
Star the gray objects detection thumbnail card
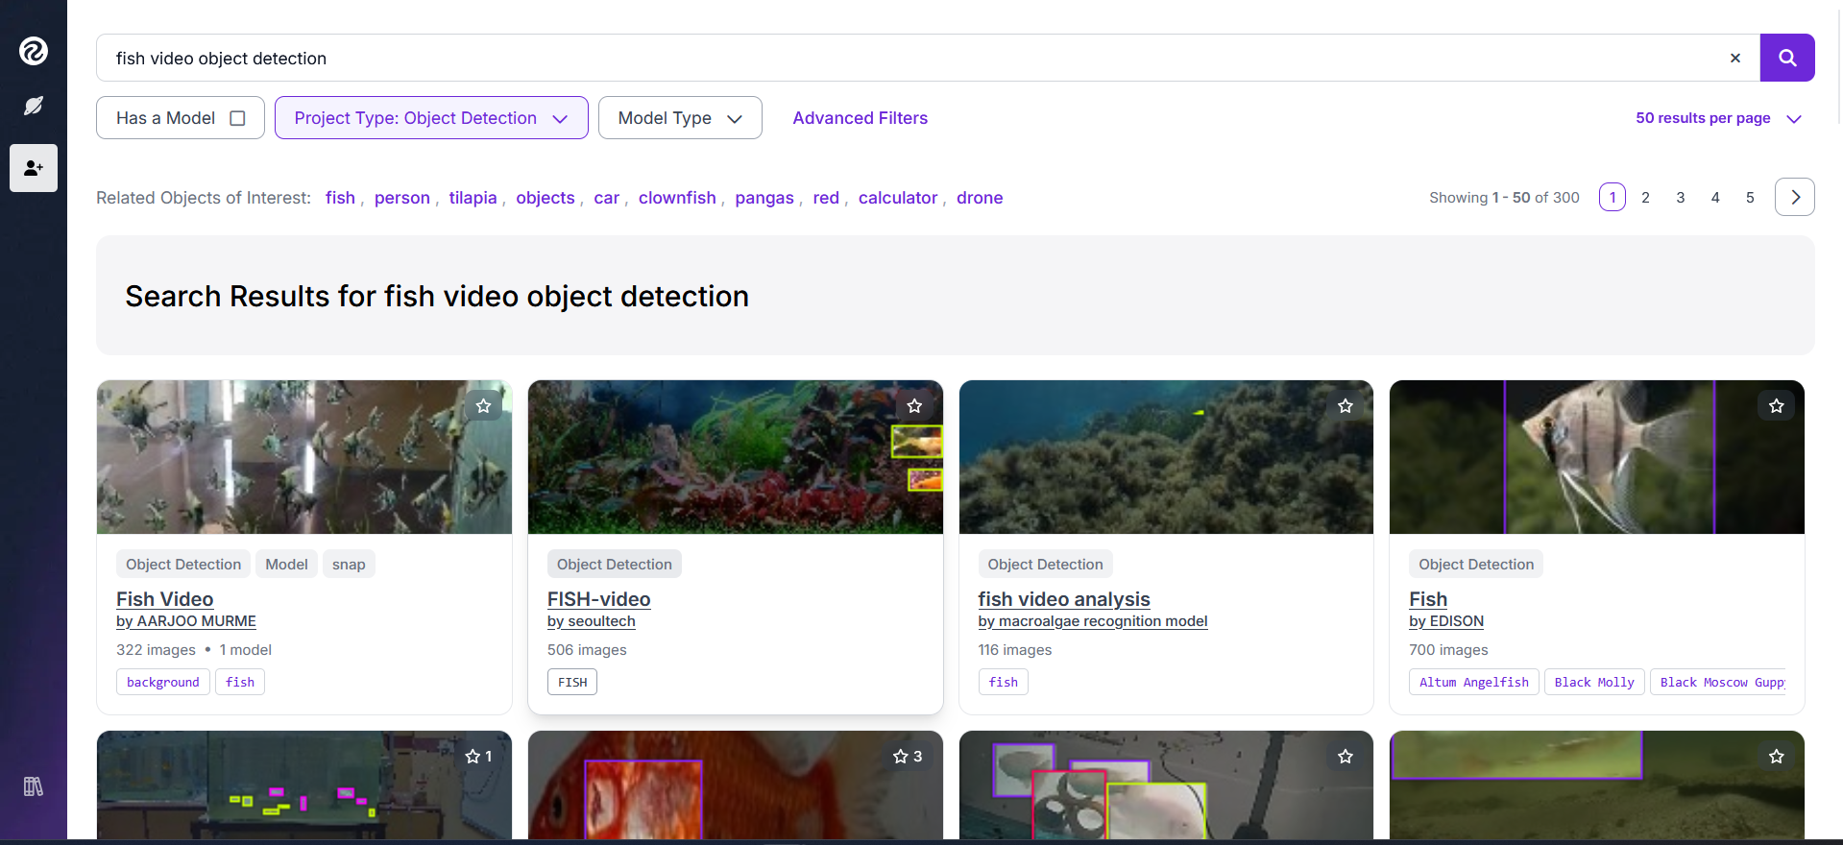[1346, 757]
